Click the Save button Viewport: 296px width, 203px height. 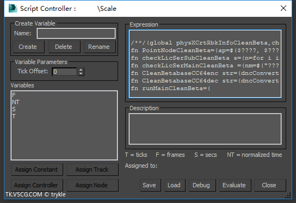click(x=150, y=185)
